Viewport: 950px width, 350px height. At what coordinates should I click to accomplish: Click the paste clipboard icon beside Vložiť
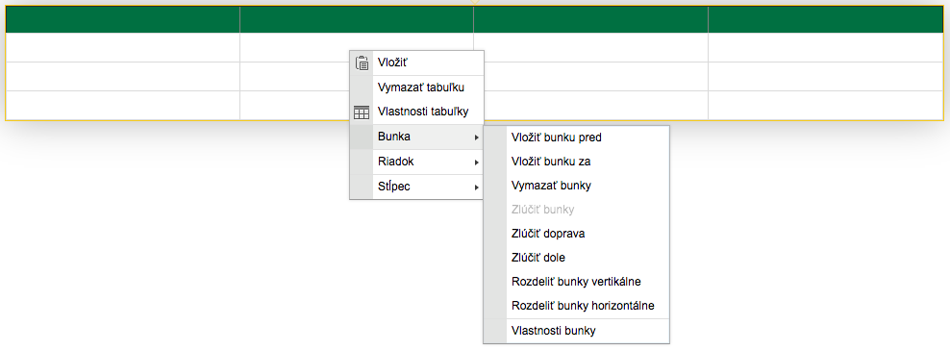tap(362, 62)
